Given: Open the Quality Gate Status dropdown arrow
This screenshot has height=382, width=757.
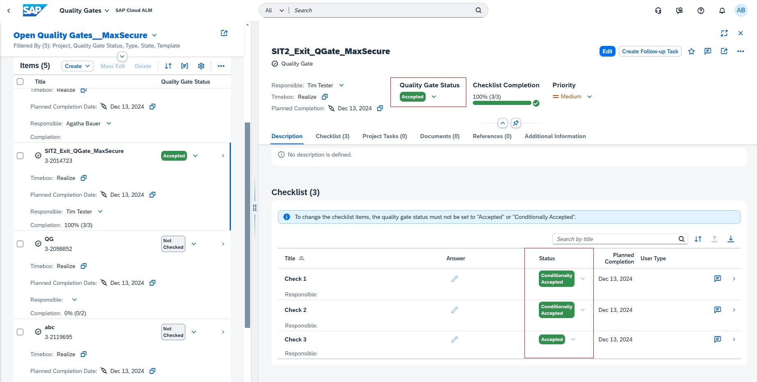Looking at the screenshot, I should [434, 97].
